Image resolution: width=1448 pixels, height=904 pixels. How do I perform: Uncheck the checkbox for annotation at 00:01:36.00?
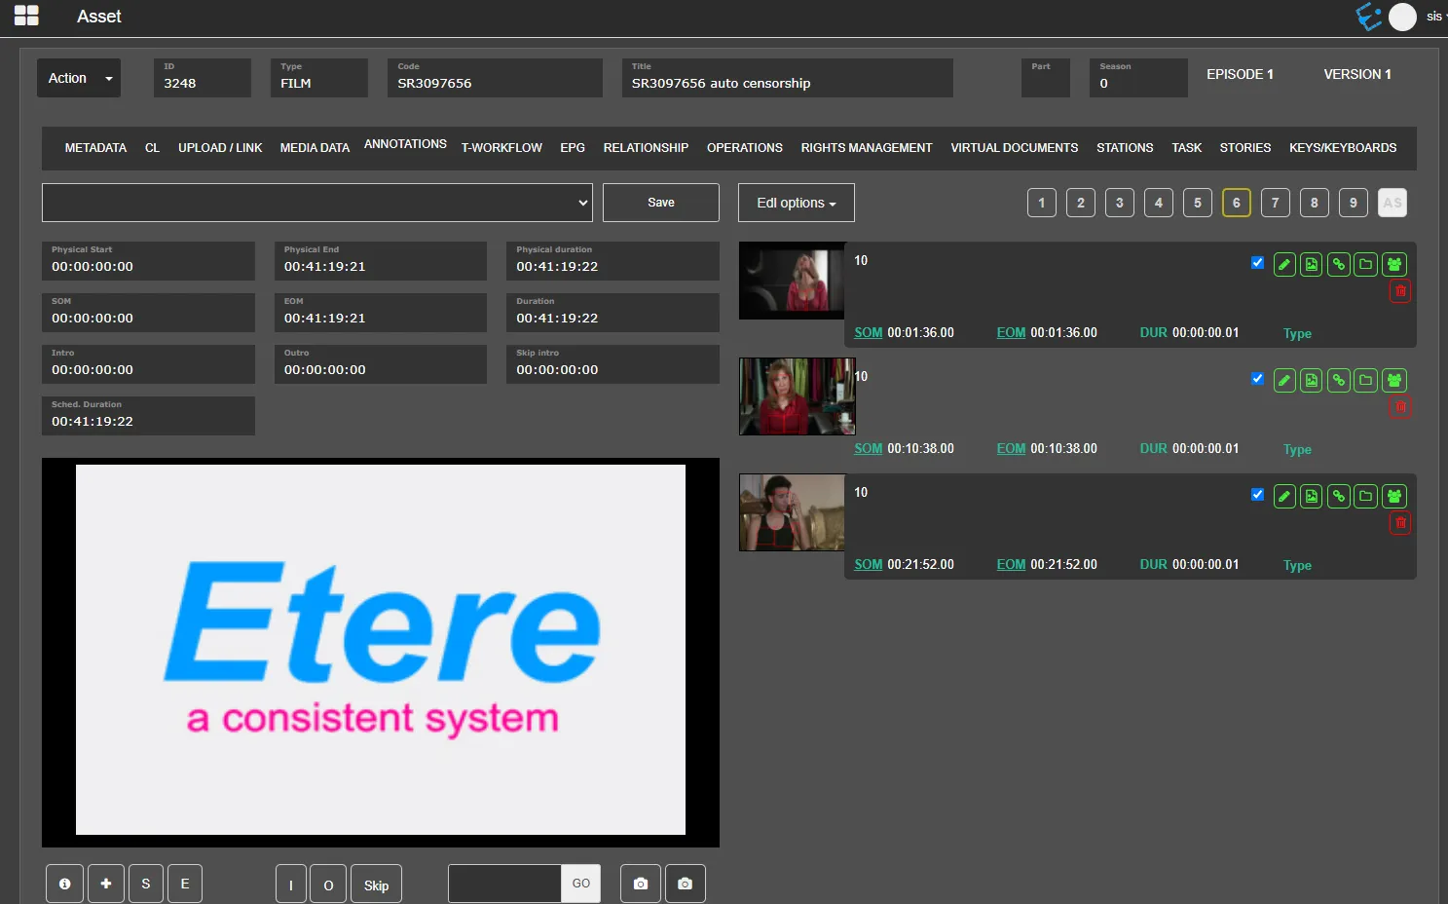[1257, 263]
